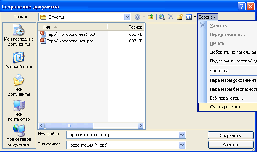
Task: Choose Сжать рисунки menu item
Action: click(228, 107)
